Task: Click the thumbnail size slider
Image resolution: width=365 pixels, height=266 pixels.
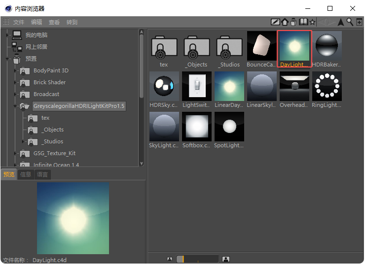Action: 197,259
